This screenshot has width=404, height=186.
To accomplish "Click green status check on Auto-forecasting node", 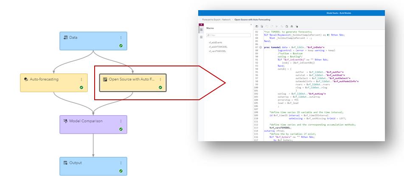I will pyautogui.click(x=81, y=88).
